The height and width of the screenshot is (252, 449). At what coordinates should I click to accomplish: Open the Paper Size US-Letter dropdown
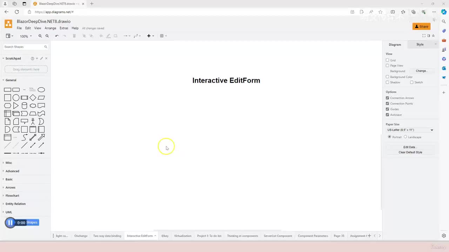click(410, 130)
